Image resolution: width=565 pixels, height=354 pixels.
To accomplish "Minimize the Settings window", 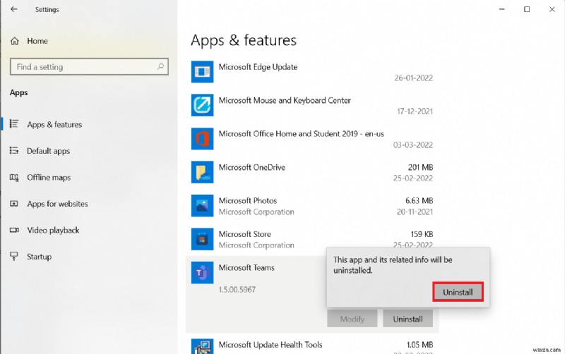I will click(501, 9).
